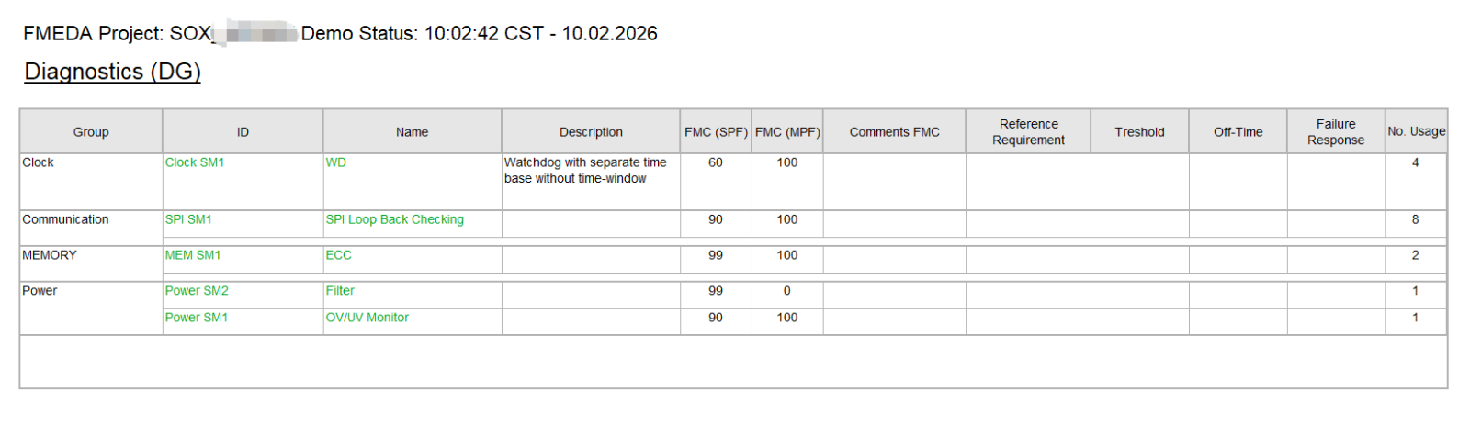Open the Power SM2 link
Viewport: 1470px width, 425px height.
[196, 291]
